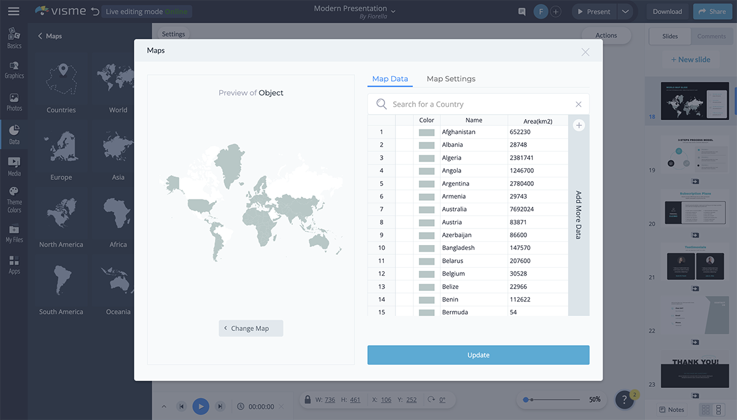Viewport: 737px width, 420px height.
Task: Switch to the Map Settings tab
Action: point(451,79)
